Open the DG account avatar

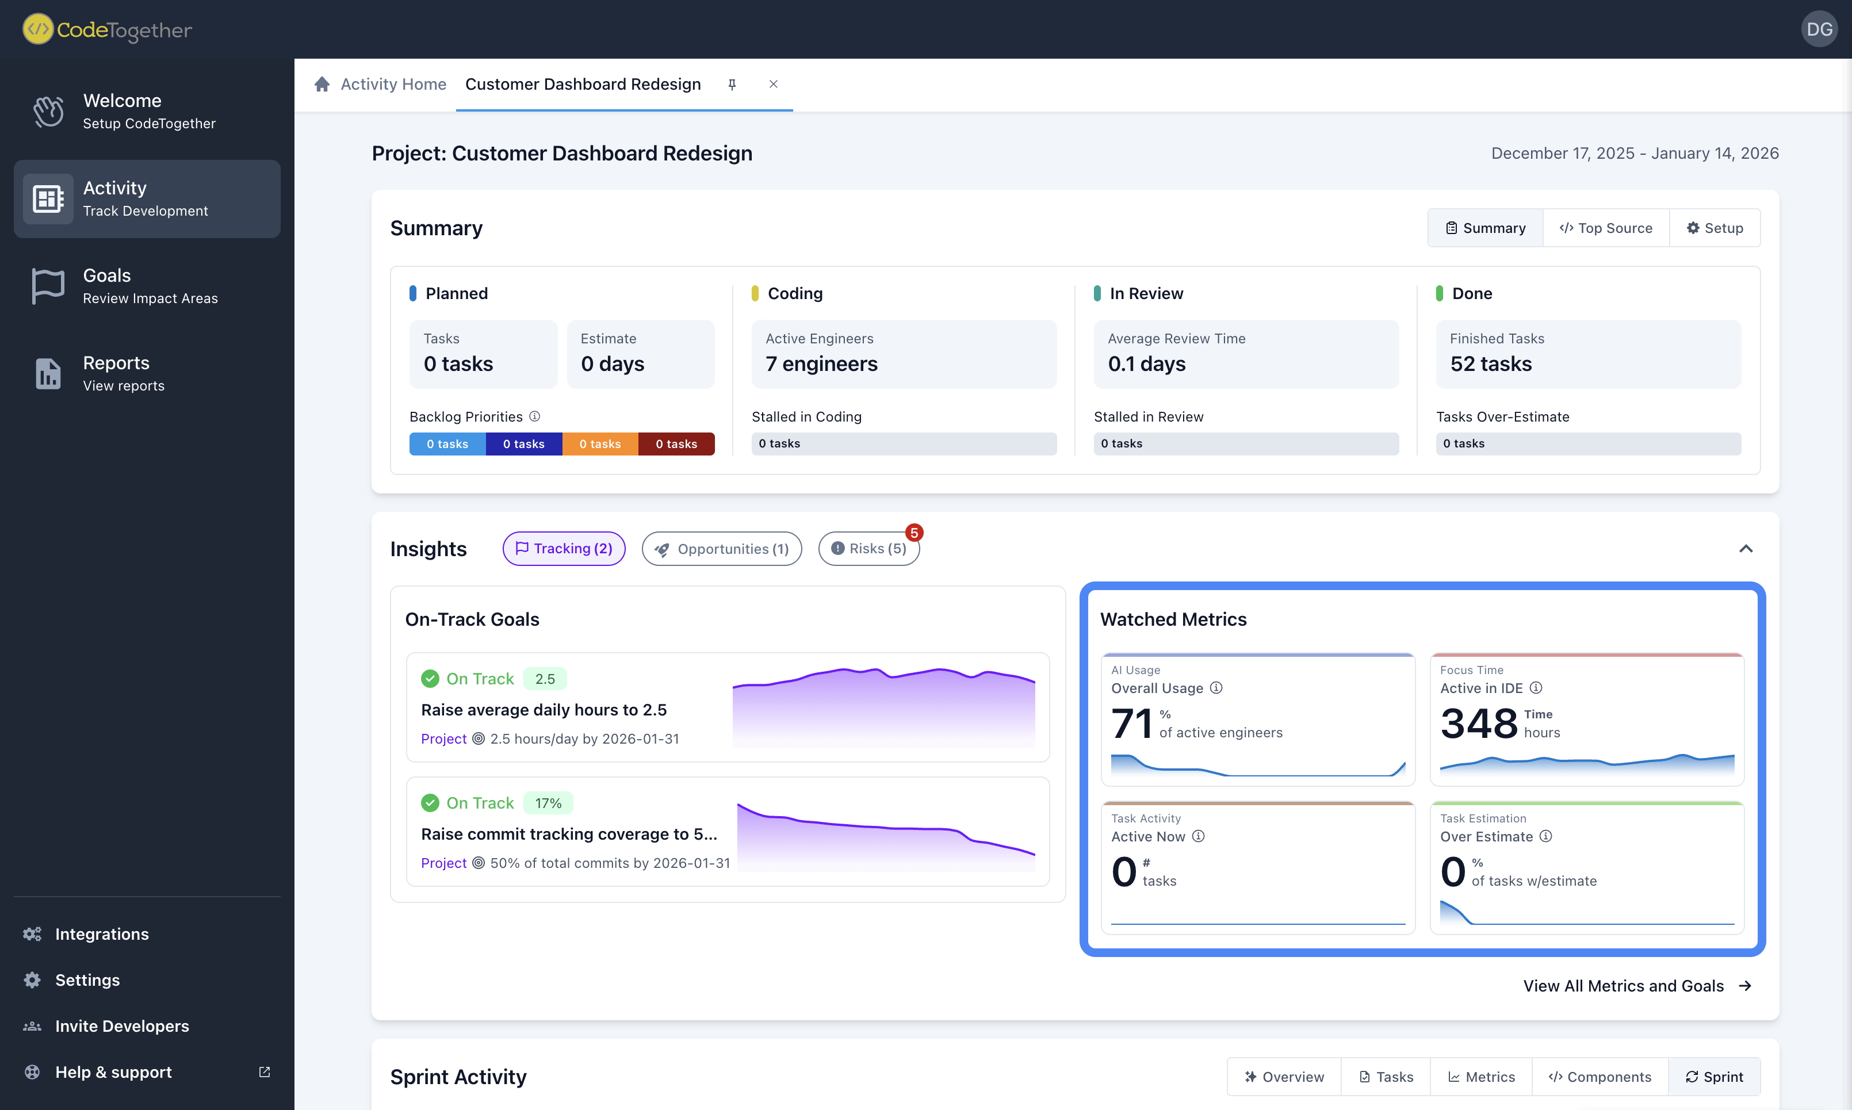coord(1819,29)
